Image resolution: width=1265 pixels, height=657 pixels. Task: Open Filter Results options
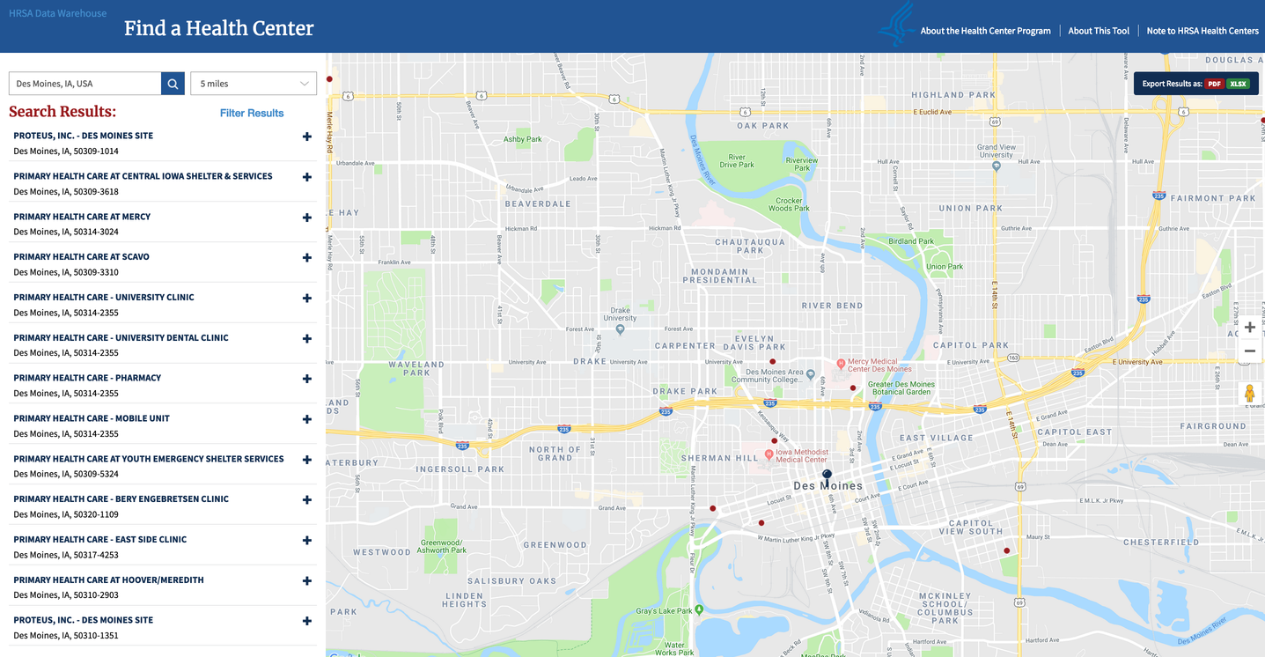tap(252, 113)
